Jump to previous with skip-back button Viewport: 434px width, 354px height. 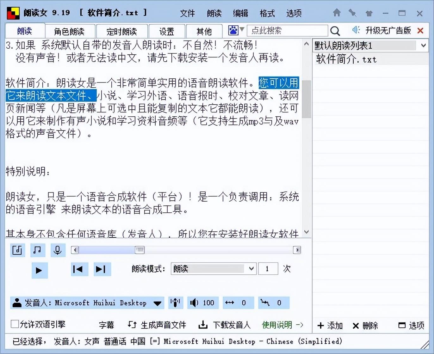[79, 269]
